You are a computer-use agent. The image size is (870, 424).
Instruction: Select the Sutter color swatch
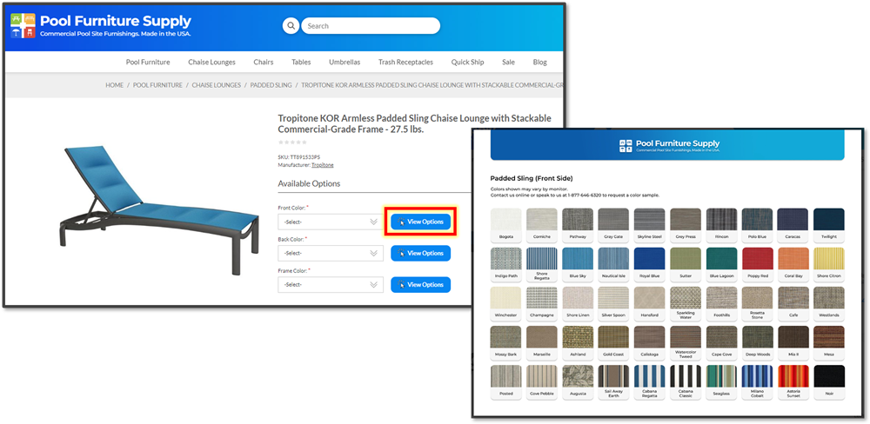pos(686,264)
